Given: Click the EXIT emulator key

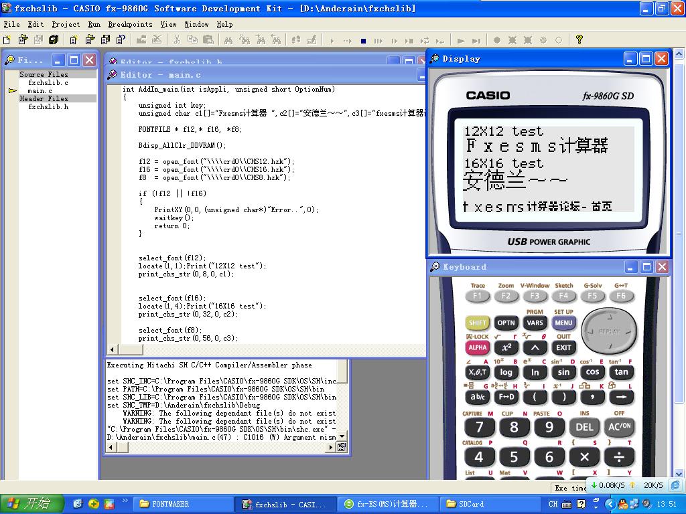Looking at the screenshot, I should pos(563,348).
